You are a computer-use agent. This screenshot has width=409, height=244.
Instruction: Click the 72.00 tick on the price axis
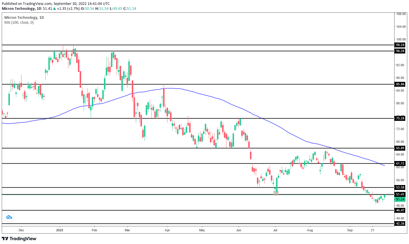[x=401, y=129]
